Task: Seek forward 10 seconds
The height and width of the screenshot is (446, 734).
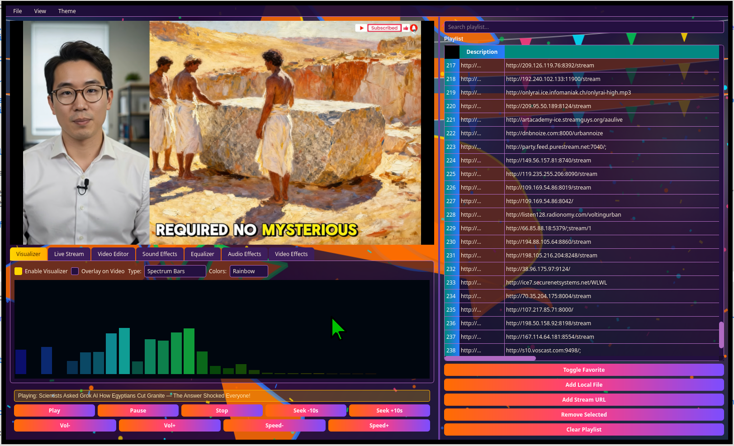Action: (389, 411)
